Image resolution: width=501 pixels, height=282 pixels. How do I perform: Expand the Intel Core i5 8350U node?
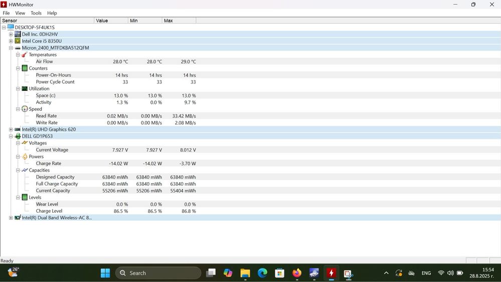tap(11, 41)
